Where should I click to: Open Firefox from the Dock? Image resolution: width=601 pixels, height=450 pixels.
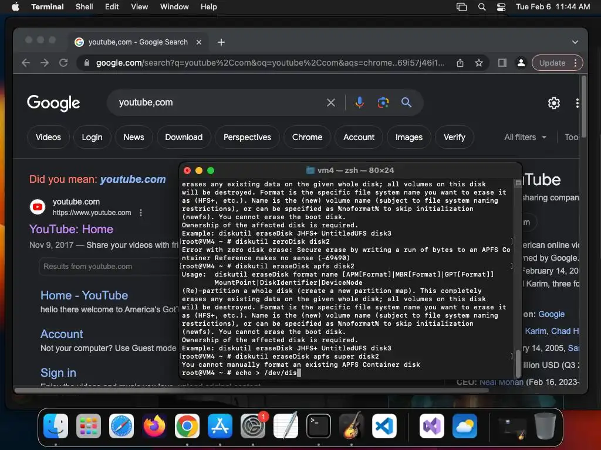[x=154, y=426]
